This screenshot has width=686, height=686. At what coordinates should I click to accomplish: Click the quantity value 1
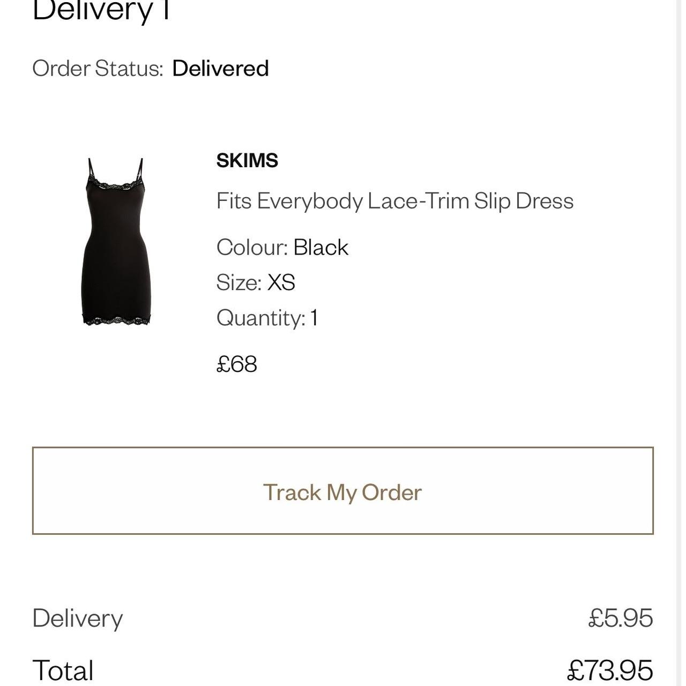click(x=314, y=318)
